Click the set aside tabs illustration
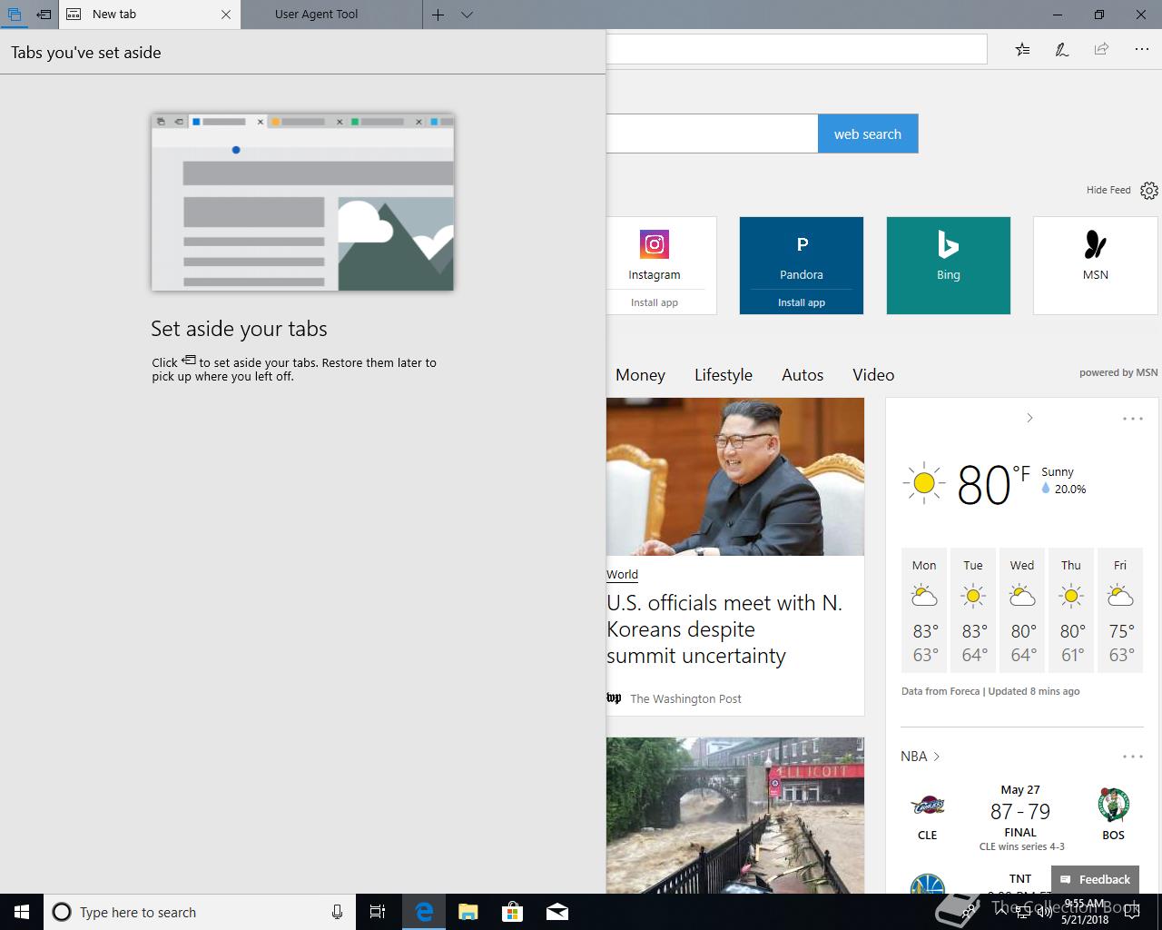Screen dimensions: 1162x930 [x=302, y=202]
